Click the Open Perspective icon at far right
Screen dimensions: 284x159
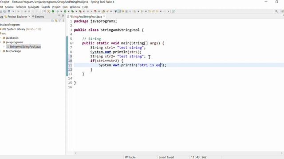283,11
